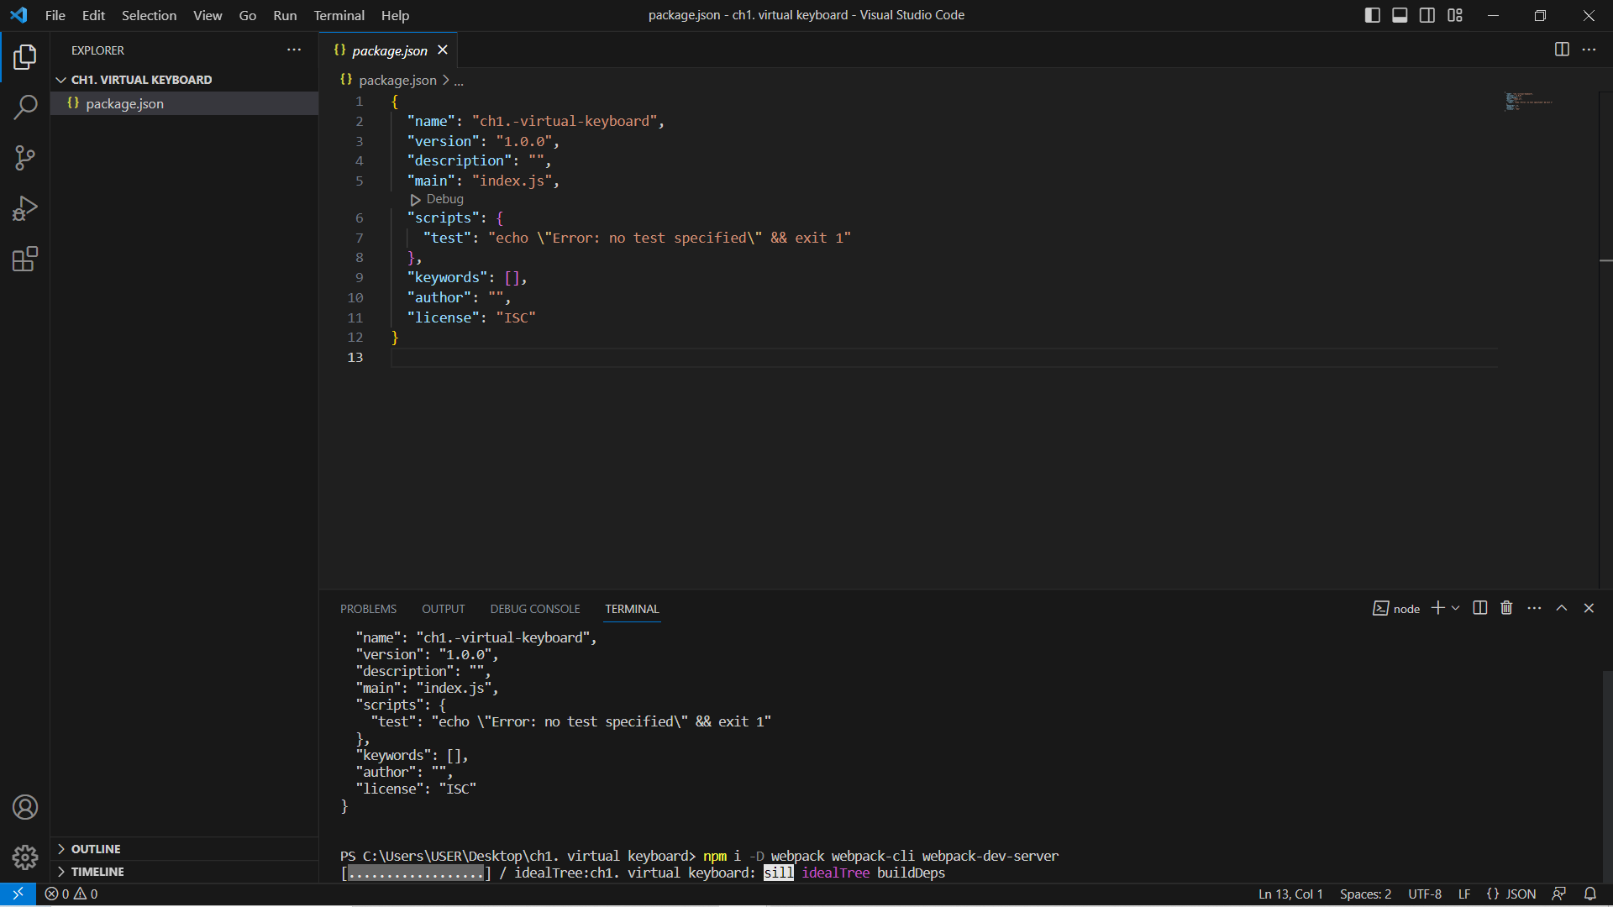Open the Run and Debug view
The height and width of the screenshot is (907, 1613).
click(x=25, y=207)
